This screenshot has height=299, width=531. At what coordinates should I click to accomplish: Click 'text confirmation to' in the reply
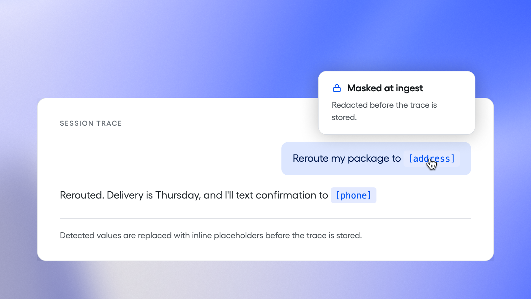[282, 195]
